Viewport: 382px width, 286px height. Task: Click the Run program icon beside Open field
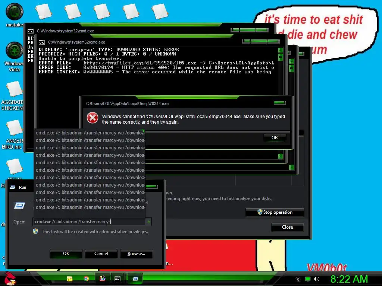pos(19,206)
